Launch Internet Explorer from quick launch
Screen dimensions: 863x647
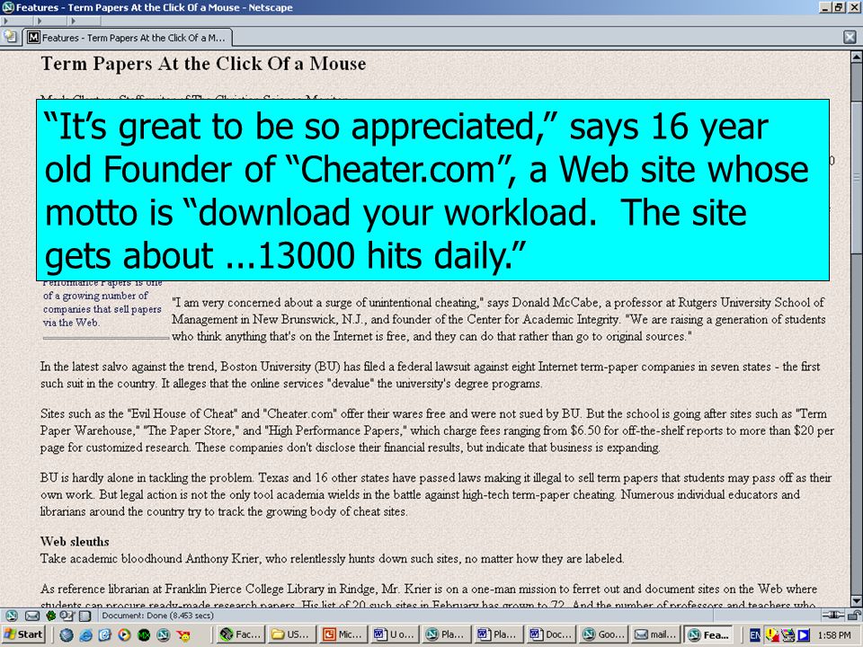tap(86, 635)
